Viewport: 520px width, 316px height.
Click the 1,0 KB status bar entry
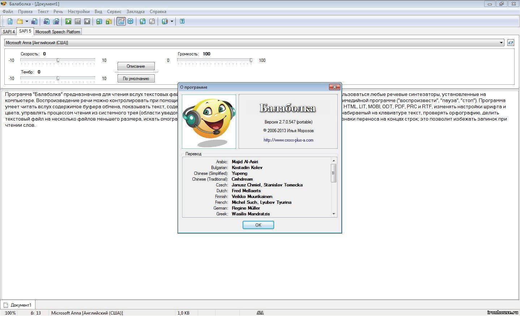pyautogui.click(x=183, y=313)
